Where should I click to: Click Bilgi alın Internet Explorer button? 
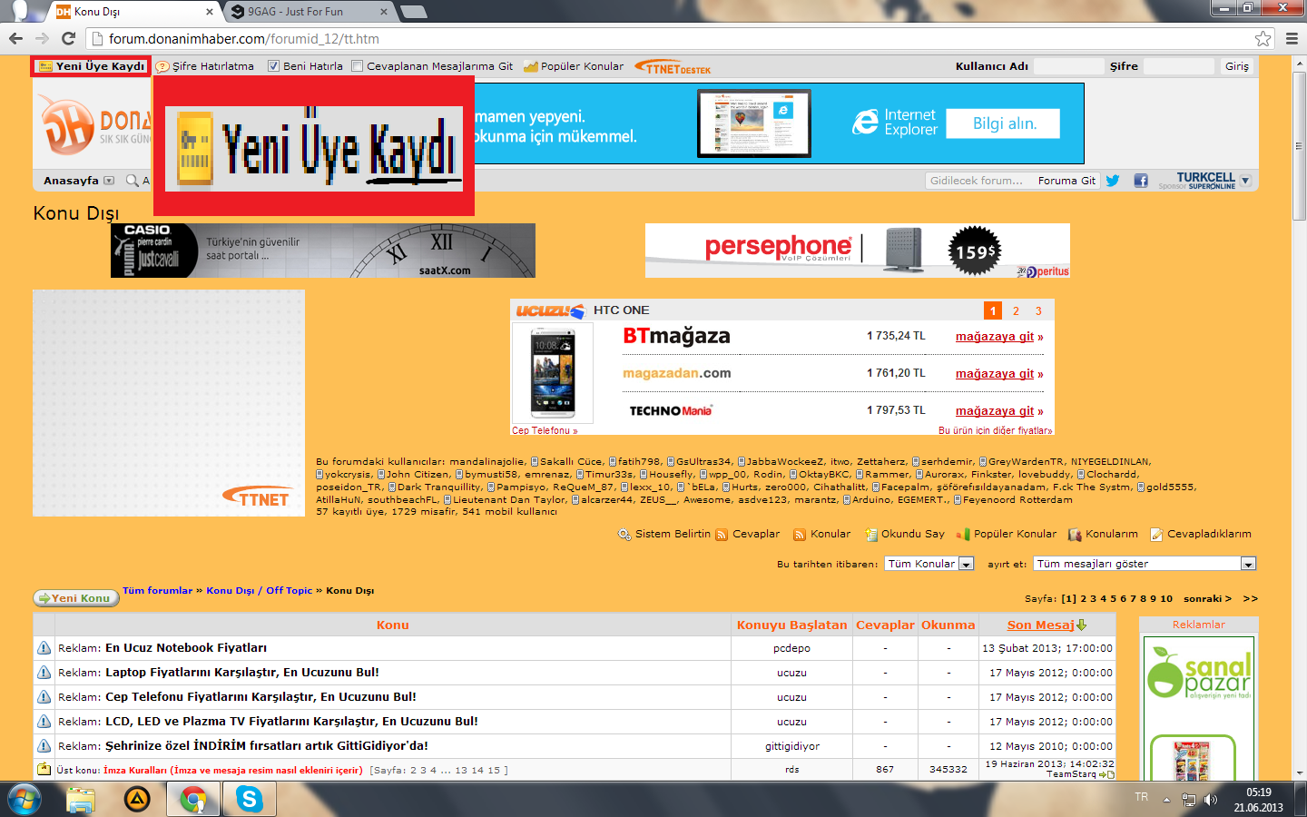1003,123
